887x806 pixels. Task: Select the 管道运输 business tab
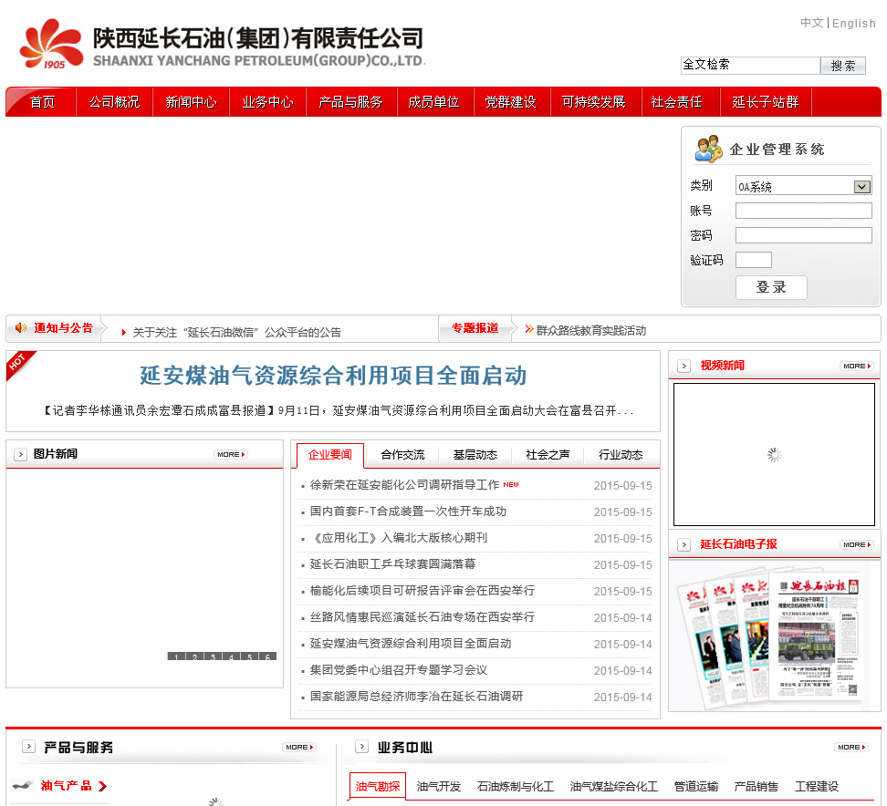[695, 786]
